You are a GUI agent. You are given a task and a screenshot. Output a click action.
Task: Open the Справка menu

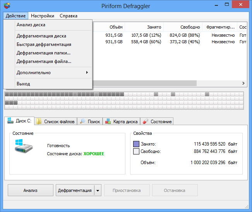click(69, 16)
